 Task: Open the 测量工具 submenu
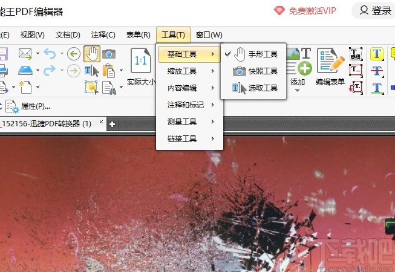click(189, 122)
